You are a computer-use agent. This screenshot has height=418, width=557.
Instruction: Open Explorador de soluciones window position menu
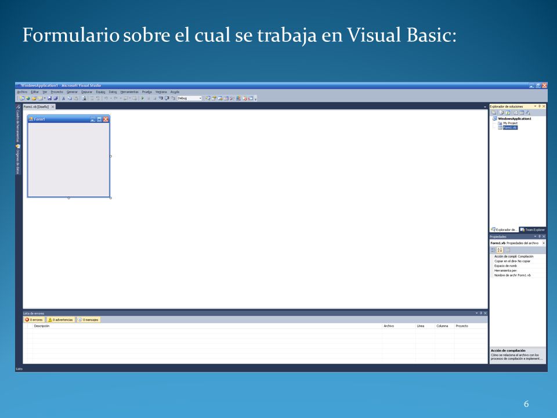(536, 106)
